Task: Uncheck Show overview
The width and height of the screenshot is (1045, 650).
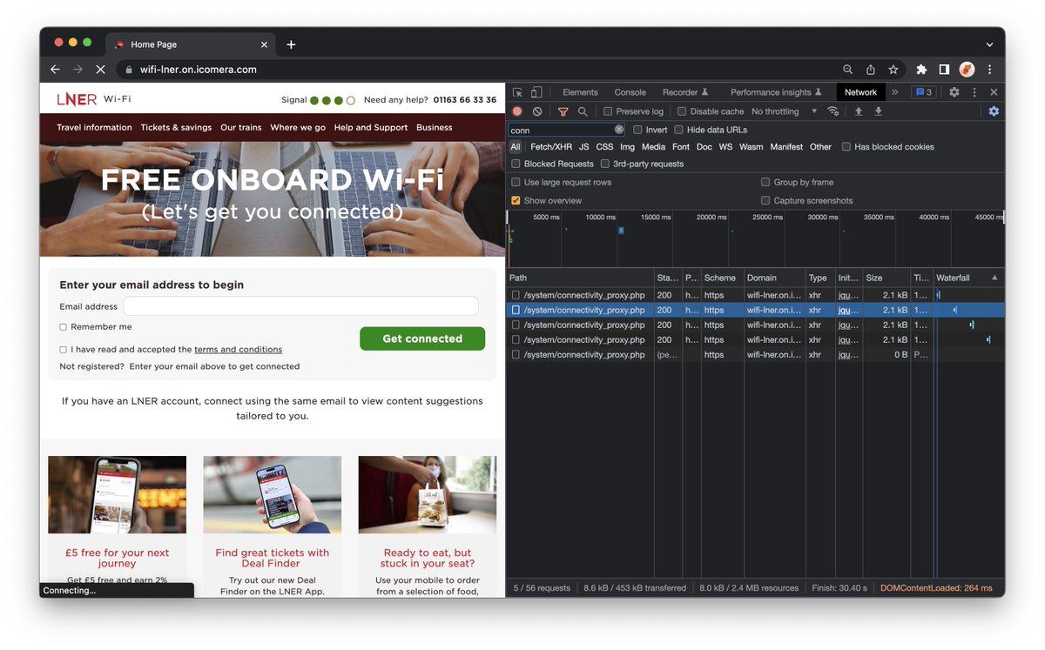Action: [516, 201]
